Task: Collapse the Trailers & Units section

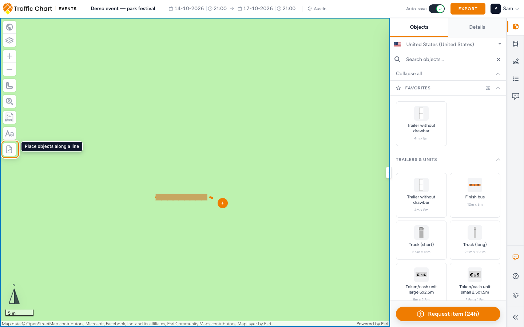Action: (x=498, y=160)
